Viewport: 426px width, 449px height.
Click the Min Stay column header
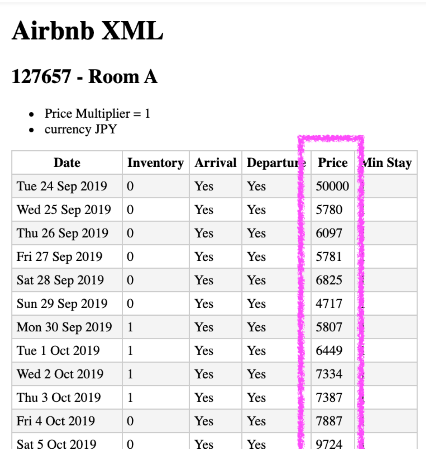point(387,163)
